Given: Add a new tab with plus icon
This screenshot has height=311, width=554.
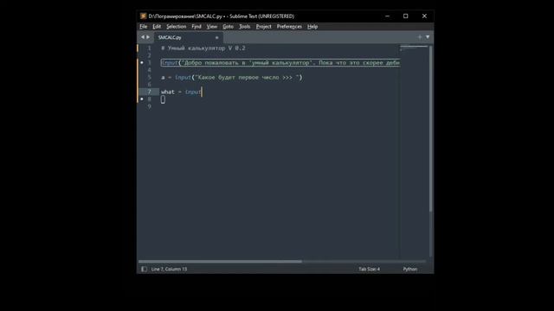Looking at the screenshot, I should click(420, 37).
